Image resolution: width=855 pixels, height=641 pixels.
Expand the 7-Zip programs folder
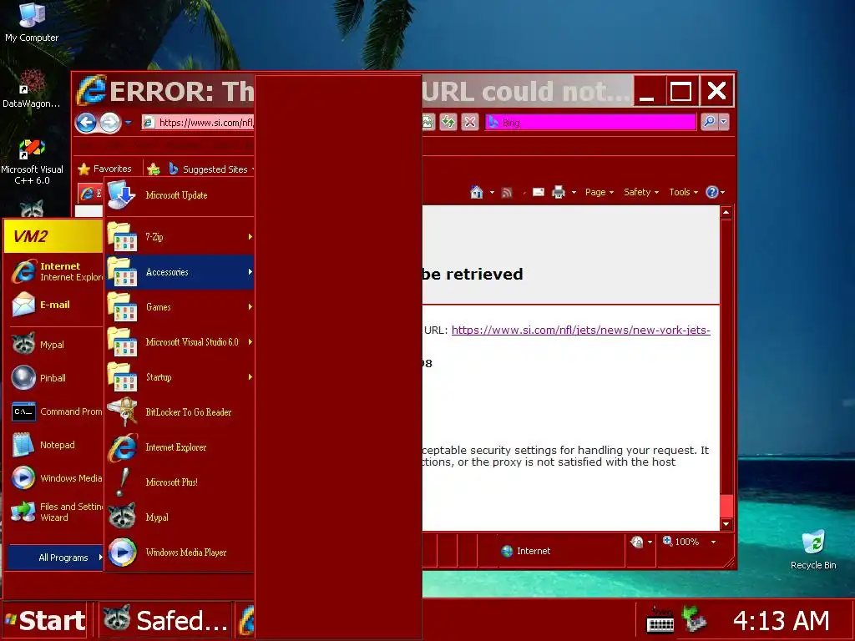tap(180, 236)
